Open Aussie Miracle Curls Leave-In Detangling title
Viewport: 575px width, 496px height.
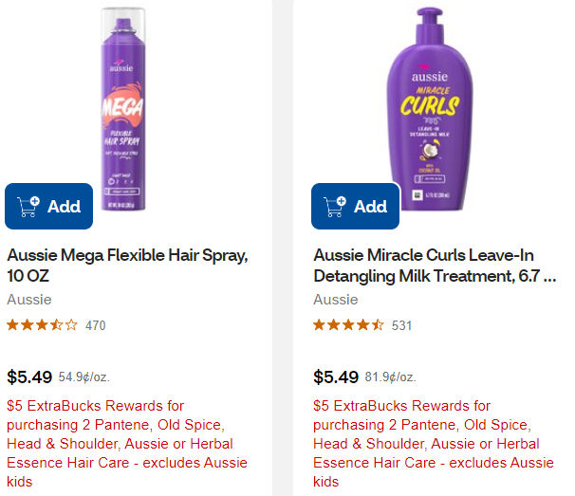pyautogui.click(x=434, y=265)
